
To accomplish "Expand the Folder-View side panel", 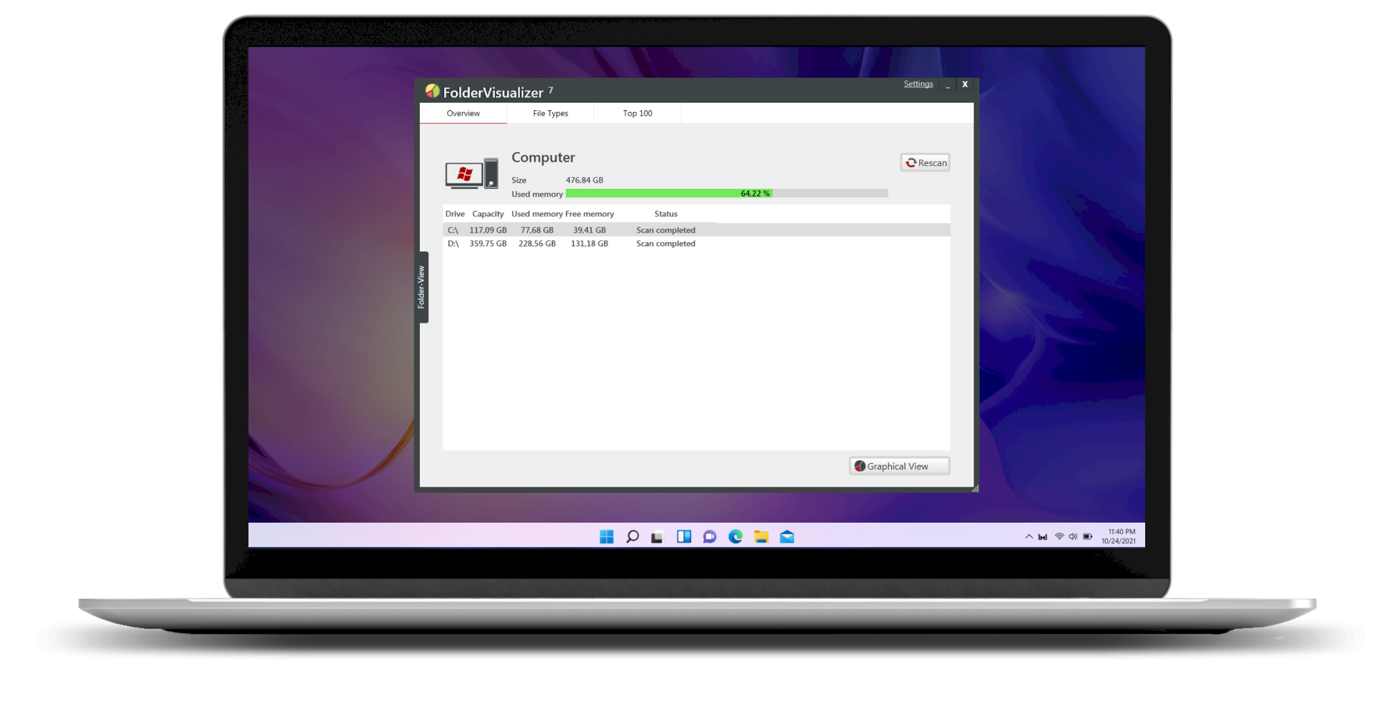I will click(x=421, y=287).
